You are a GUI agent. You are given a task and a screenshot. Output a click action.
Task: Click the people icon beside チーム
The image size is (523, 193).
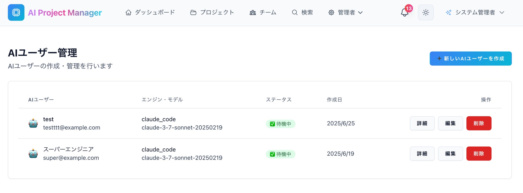(253, 13)
